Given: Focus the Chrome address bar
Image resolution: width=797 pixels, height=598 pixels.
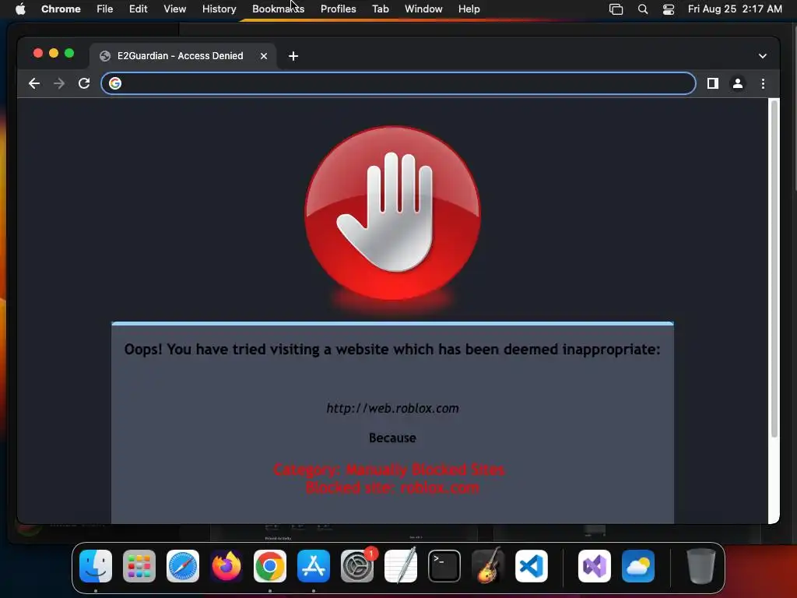Looking at the screenshot, I should (x=398, y=83).
